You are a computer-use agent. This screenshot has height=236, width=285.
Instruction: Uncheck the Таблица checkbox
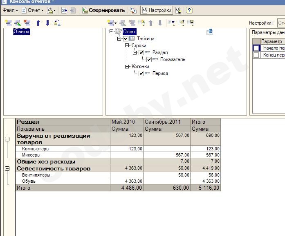pyautogui.click(x=126, y=39)
